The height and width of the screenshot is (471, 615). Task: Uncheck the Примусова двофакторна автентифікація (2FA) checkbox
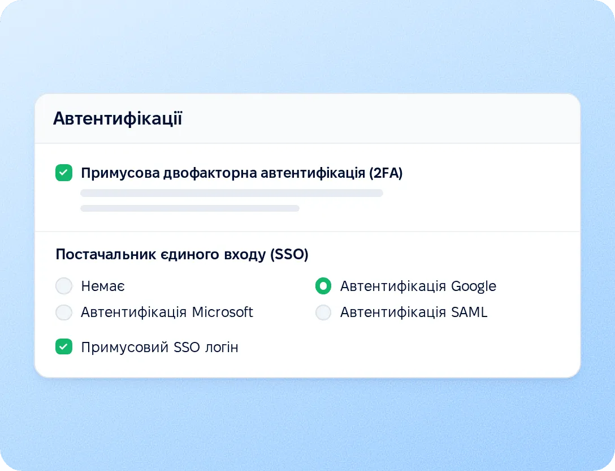point(64,173)
